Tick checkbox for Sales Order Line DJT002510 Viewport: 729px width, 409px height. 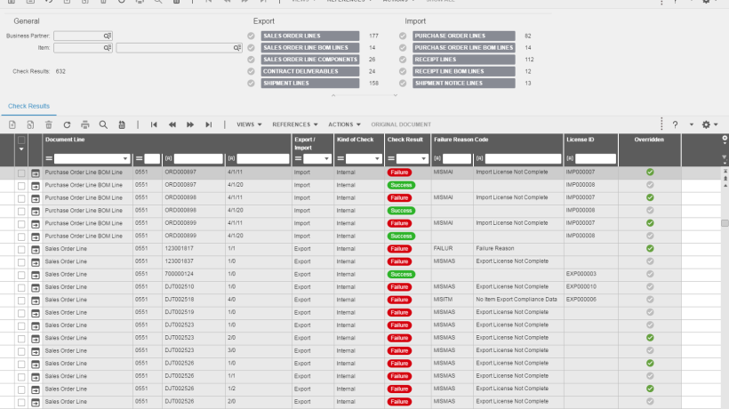coord(21,288)
